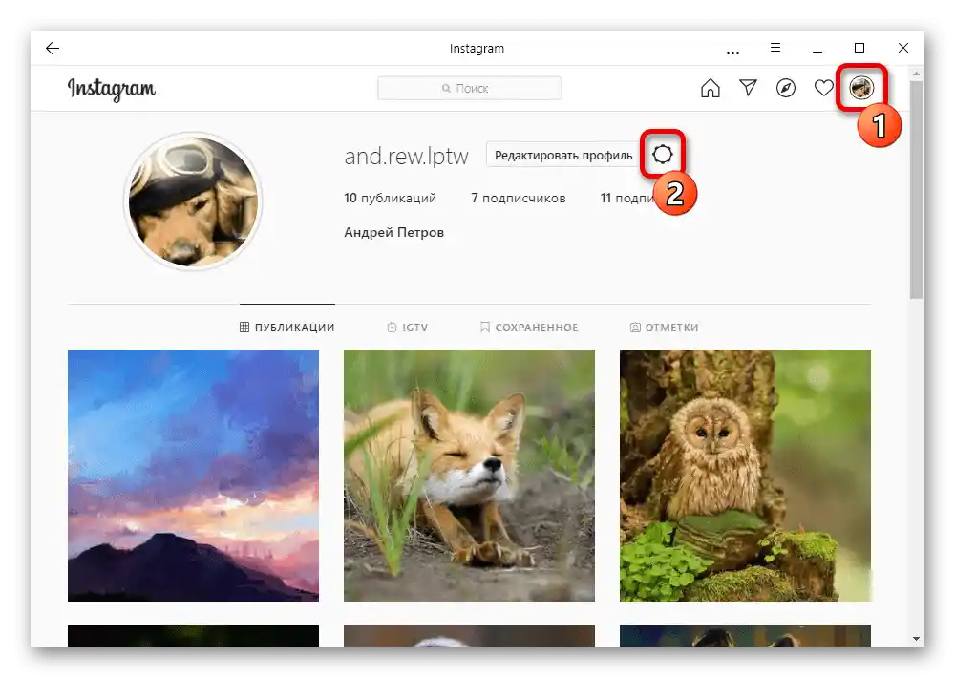Open the 10 публикаций count
955x678 pixels.
point(390,198)
